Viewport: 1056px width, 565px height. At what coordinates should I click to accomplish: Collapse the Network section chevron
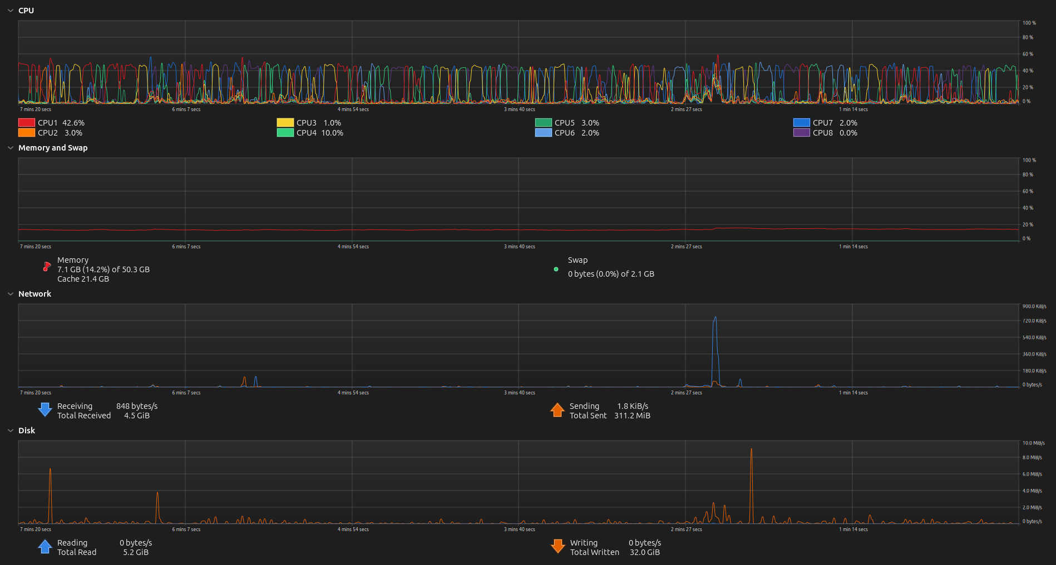click(x=10, y=294)
